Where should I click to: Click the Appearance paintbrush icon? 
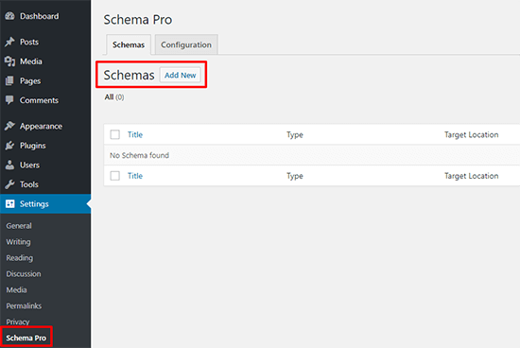tap(10, 126)
